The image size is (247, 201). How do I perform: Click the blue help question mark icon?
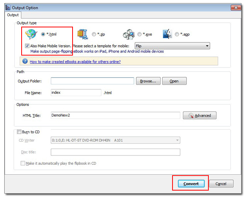click(25, 61)
